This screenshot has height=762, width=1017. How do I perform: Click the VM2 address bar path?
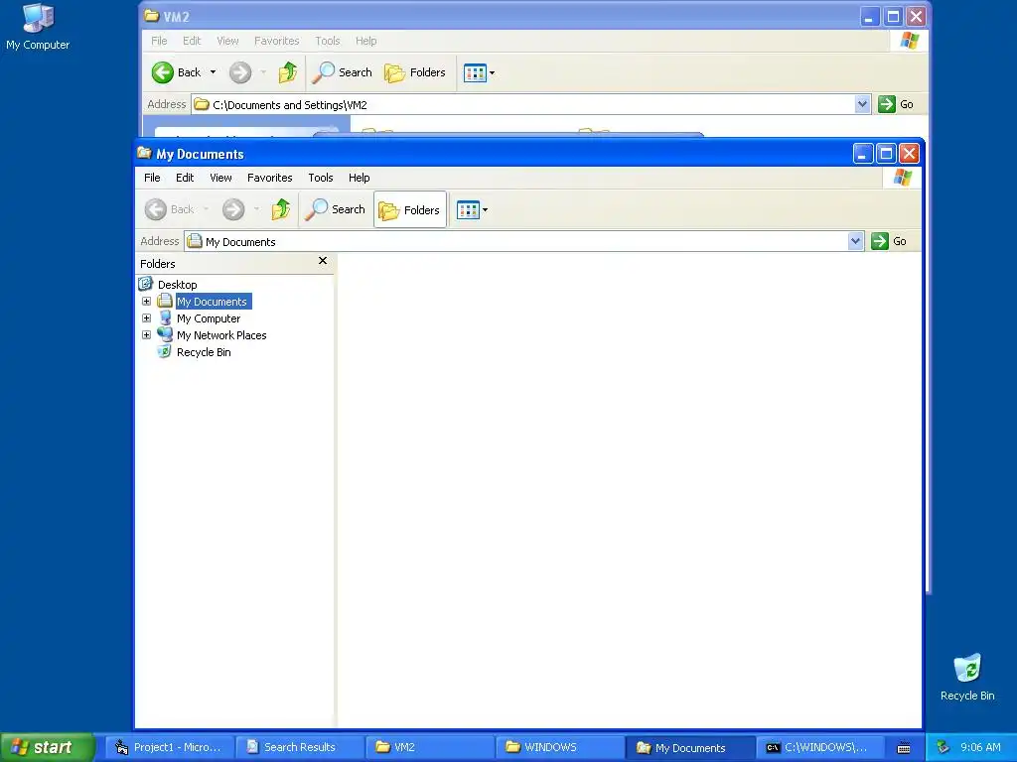[x=290, y=105]
